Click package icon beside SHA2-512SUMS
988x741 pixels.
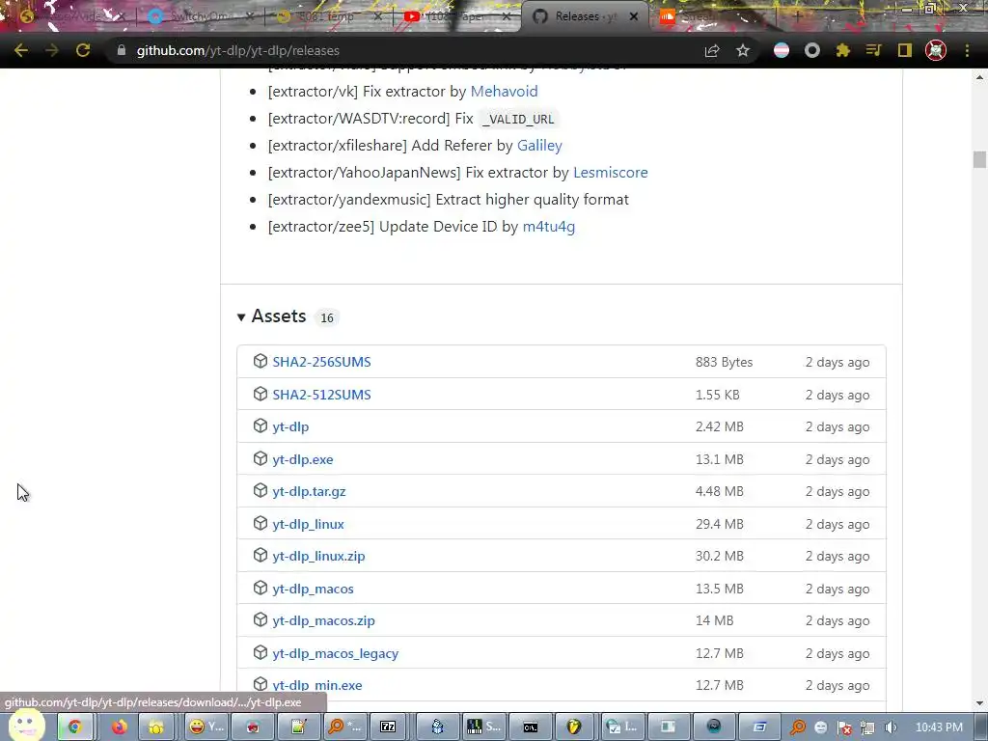pos(261,394)
